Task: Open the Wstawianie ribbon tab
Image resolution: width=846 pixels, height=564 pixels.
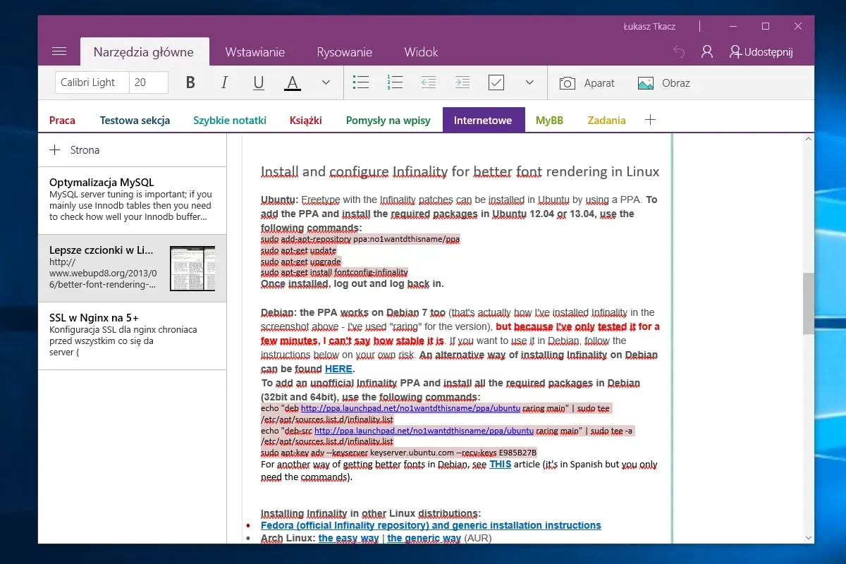Action: (255, 51)
